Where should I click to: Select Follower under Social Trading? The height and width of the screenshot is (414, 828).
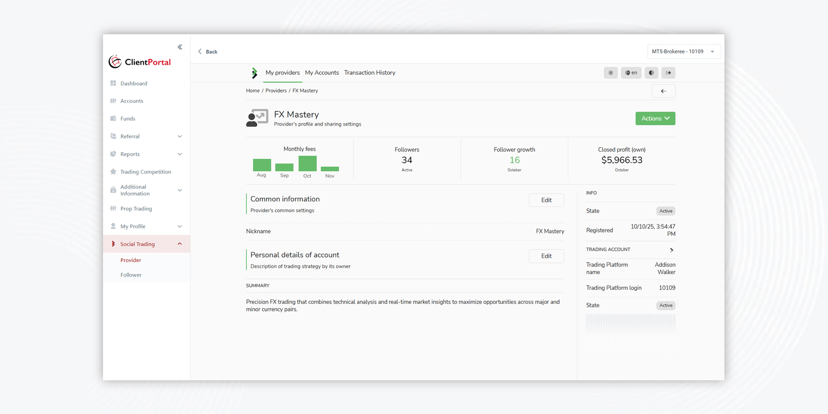coord(131,275)
